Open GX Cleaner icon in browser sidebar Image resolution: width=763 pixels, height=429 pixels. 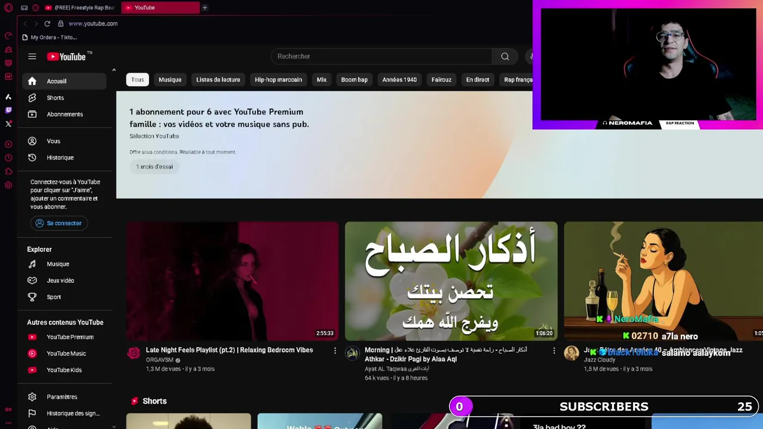8,49
